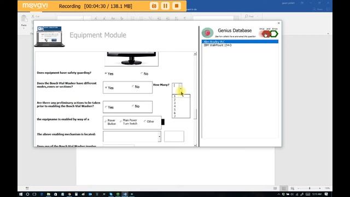The image size is (350, 197).
Task: Click the green hexagon drop icon
Action: (274, 34)
